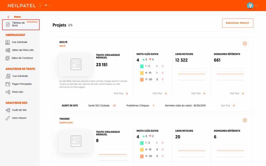This screenshot has height=166, width=266.
Task: Click the 661 referring domains value
Action: pos(217,60)
